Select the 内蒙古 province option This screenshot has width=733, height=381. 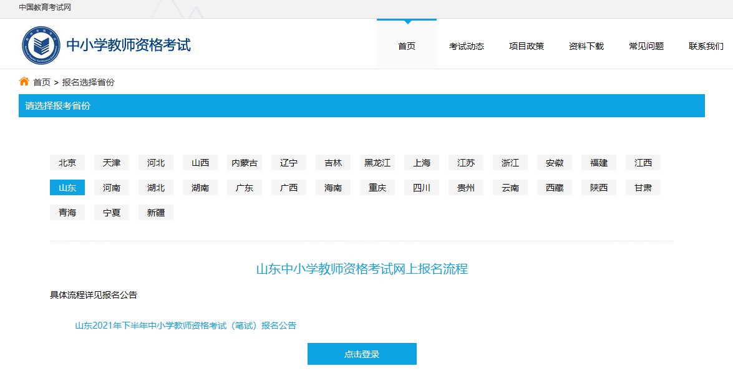click(245, 163)
